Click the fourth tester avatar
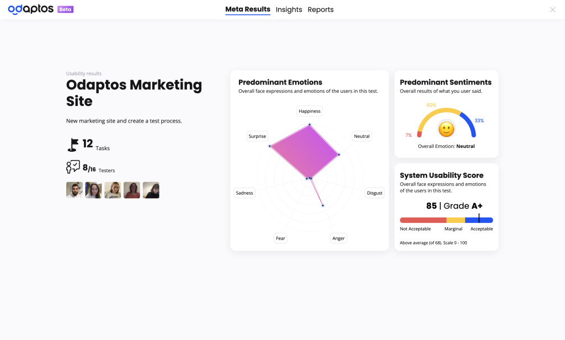565x340 pixels. tap(132, 190)
